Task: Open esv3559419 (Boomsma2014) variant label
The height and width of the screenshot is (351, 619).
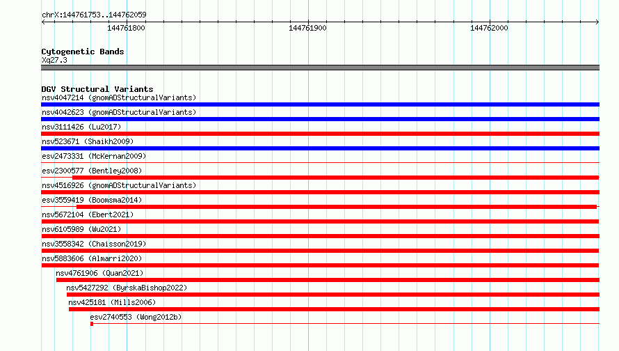Action: 92,200
